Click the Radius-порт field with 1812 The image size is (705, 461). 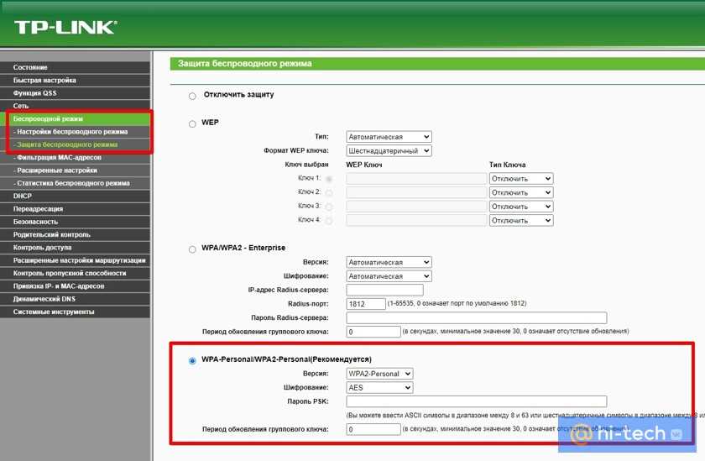pos(365,304)
